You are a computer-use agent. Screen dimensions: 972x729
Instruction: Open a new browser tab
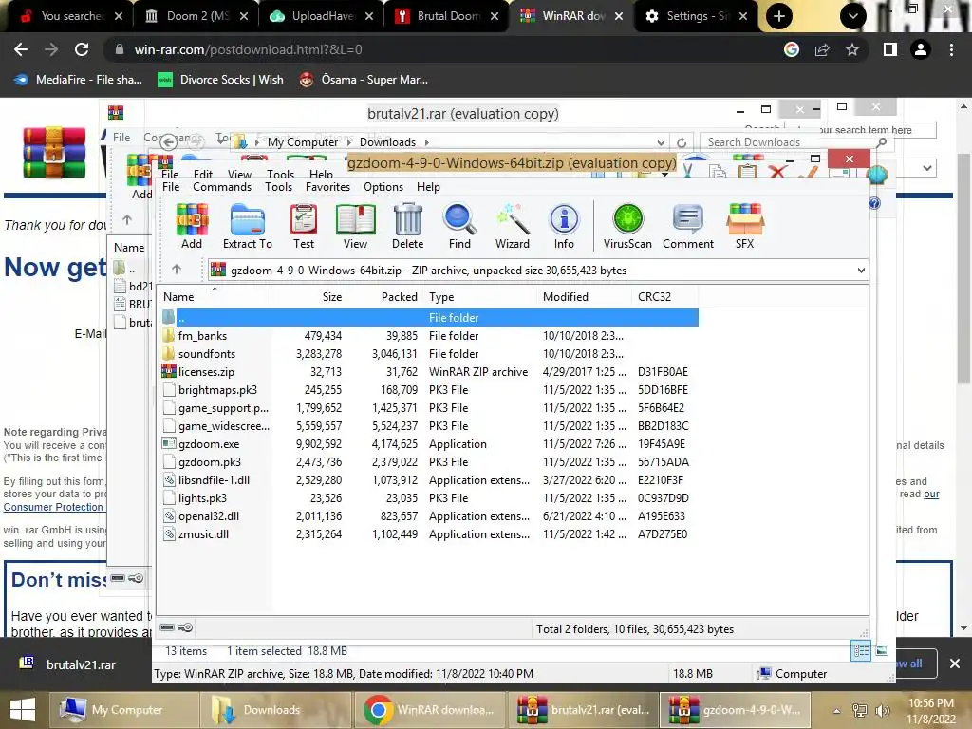pyautogui.click(x=779, y=16)
